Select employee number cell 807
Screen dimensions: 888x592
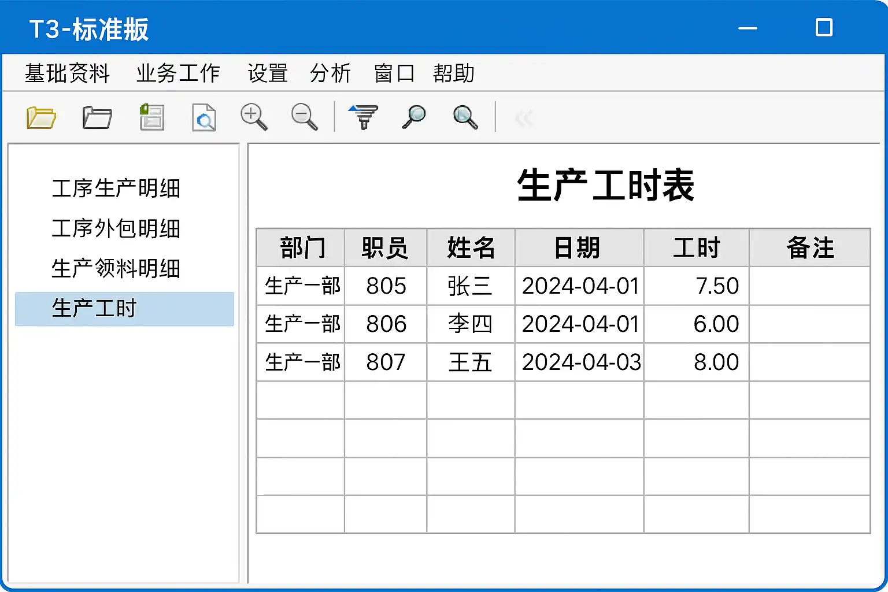[x=386, y=362]
